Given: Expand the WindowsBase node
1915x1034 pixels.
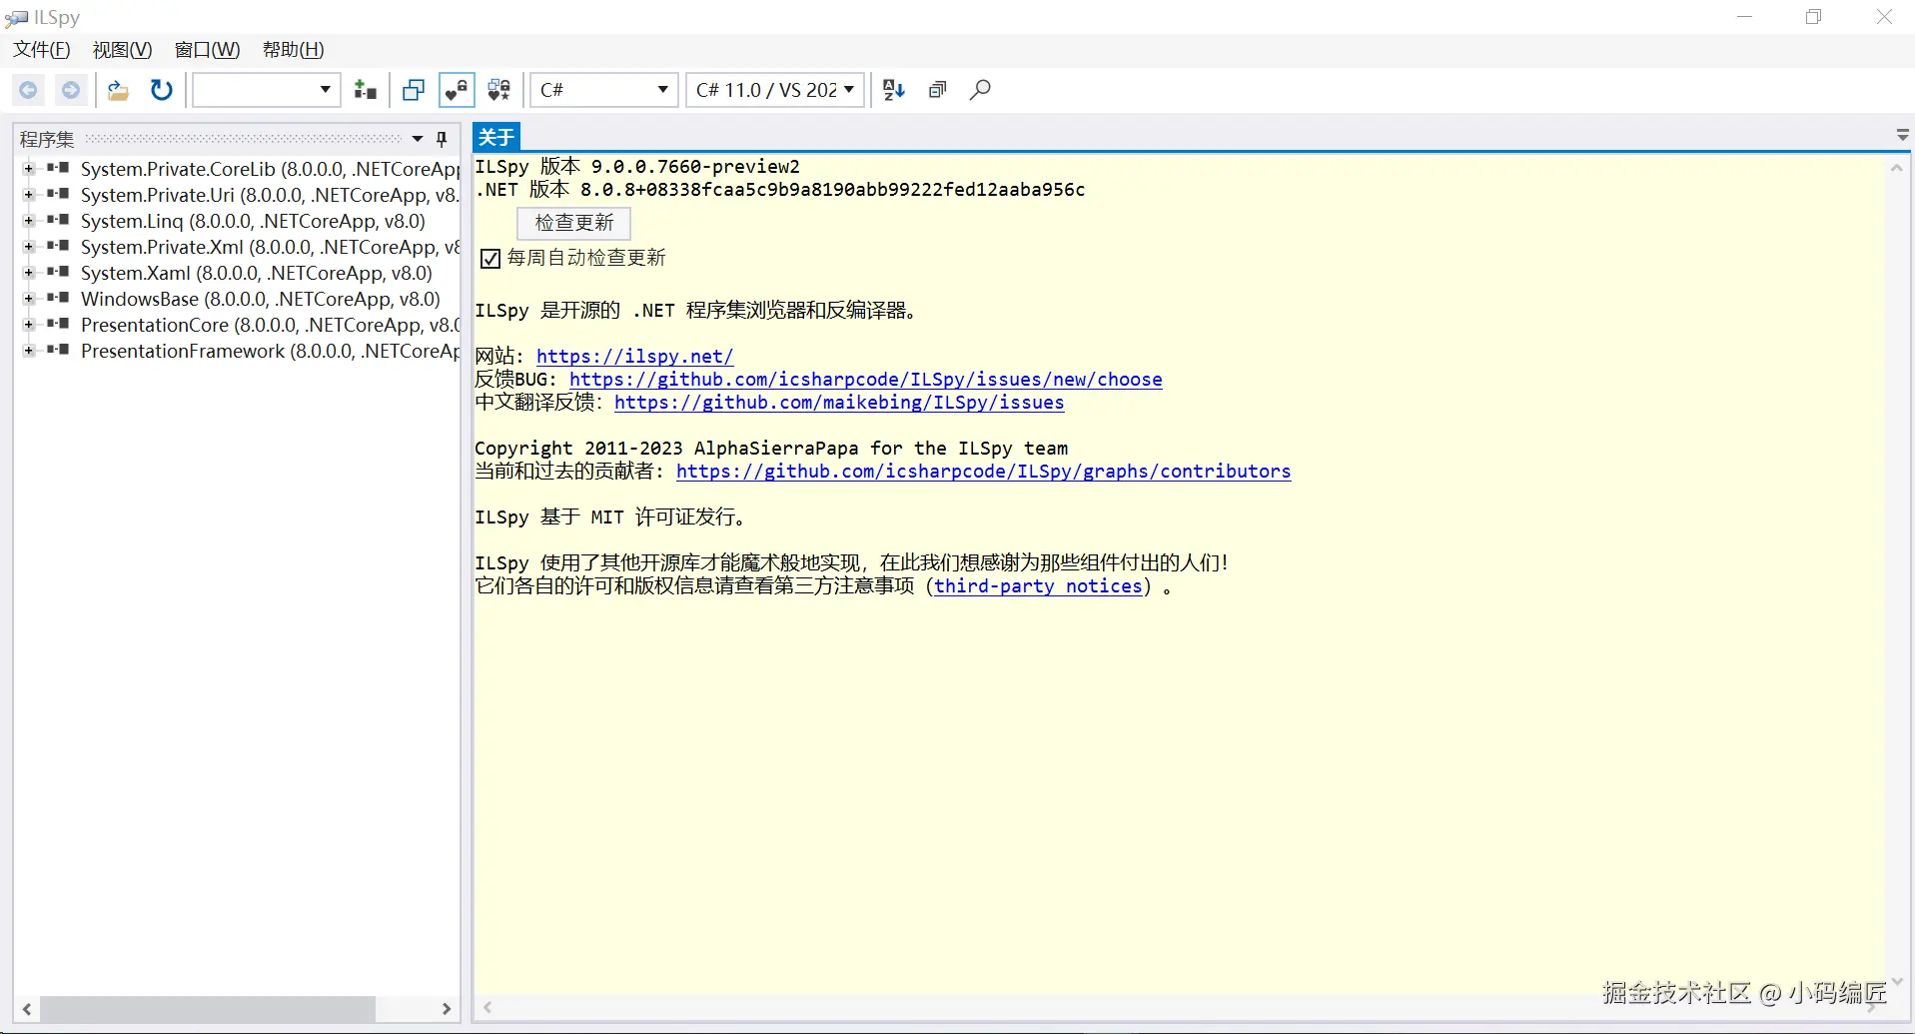Looking at the screenshot, I should 29,298.
